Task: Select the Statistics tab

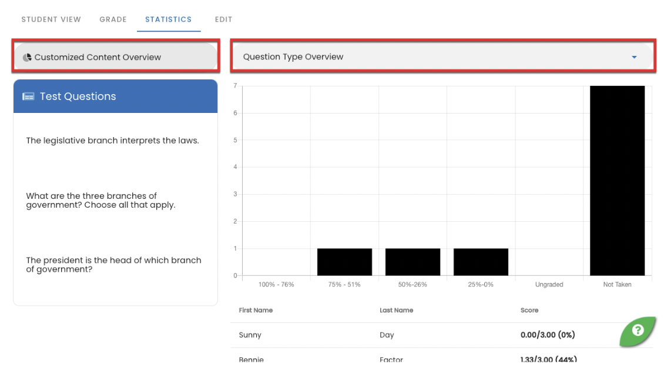Action: pyautogui.click(x=169, y=19)
